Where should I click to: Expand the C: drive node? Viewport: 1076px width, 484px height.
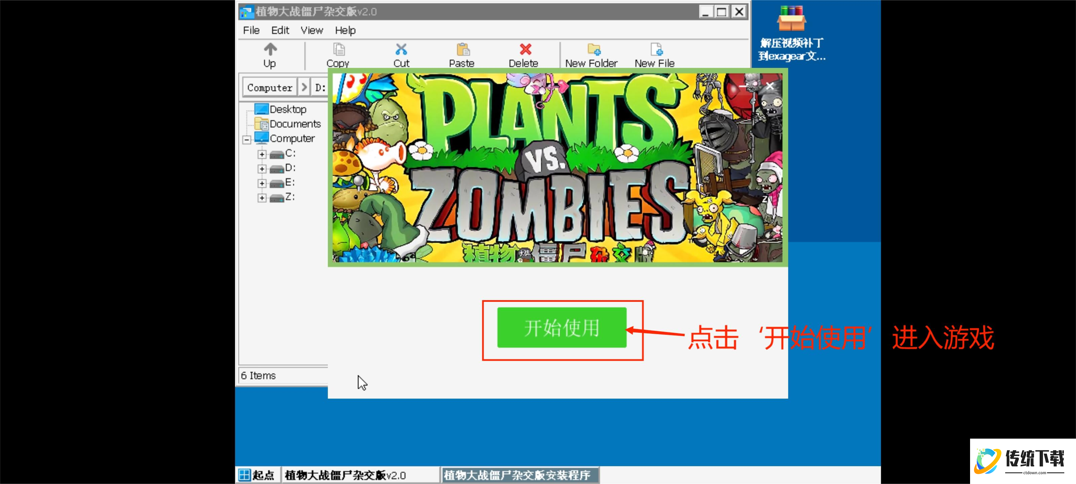pyautogui.click(x=262, y=154)
